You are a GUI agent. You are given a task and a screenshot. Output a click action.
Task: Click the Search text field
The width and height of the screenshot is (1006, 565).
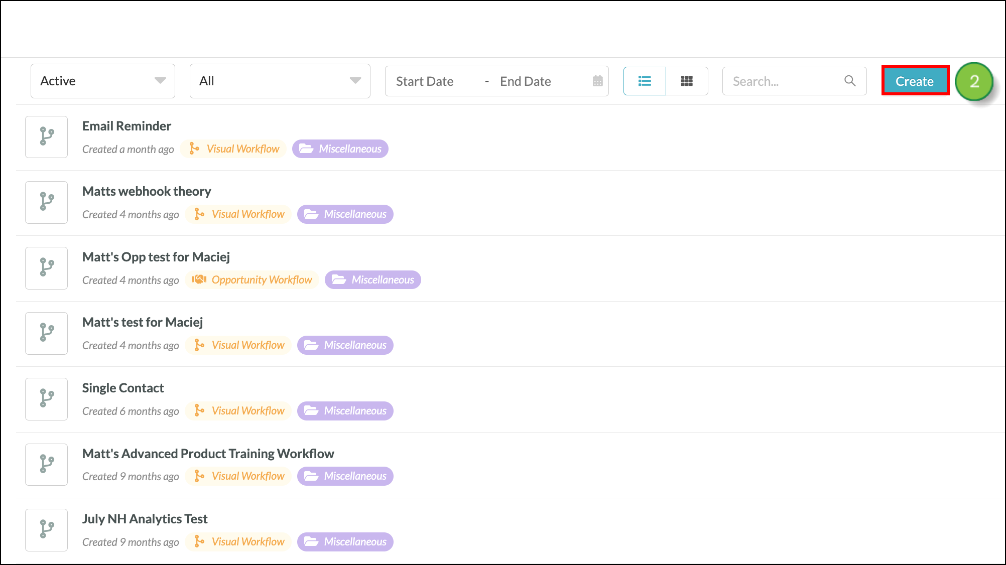point(783,81)
